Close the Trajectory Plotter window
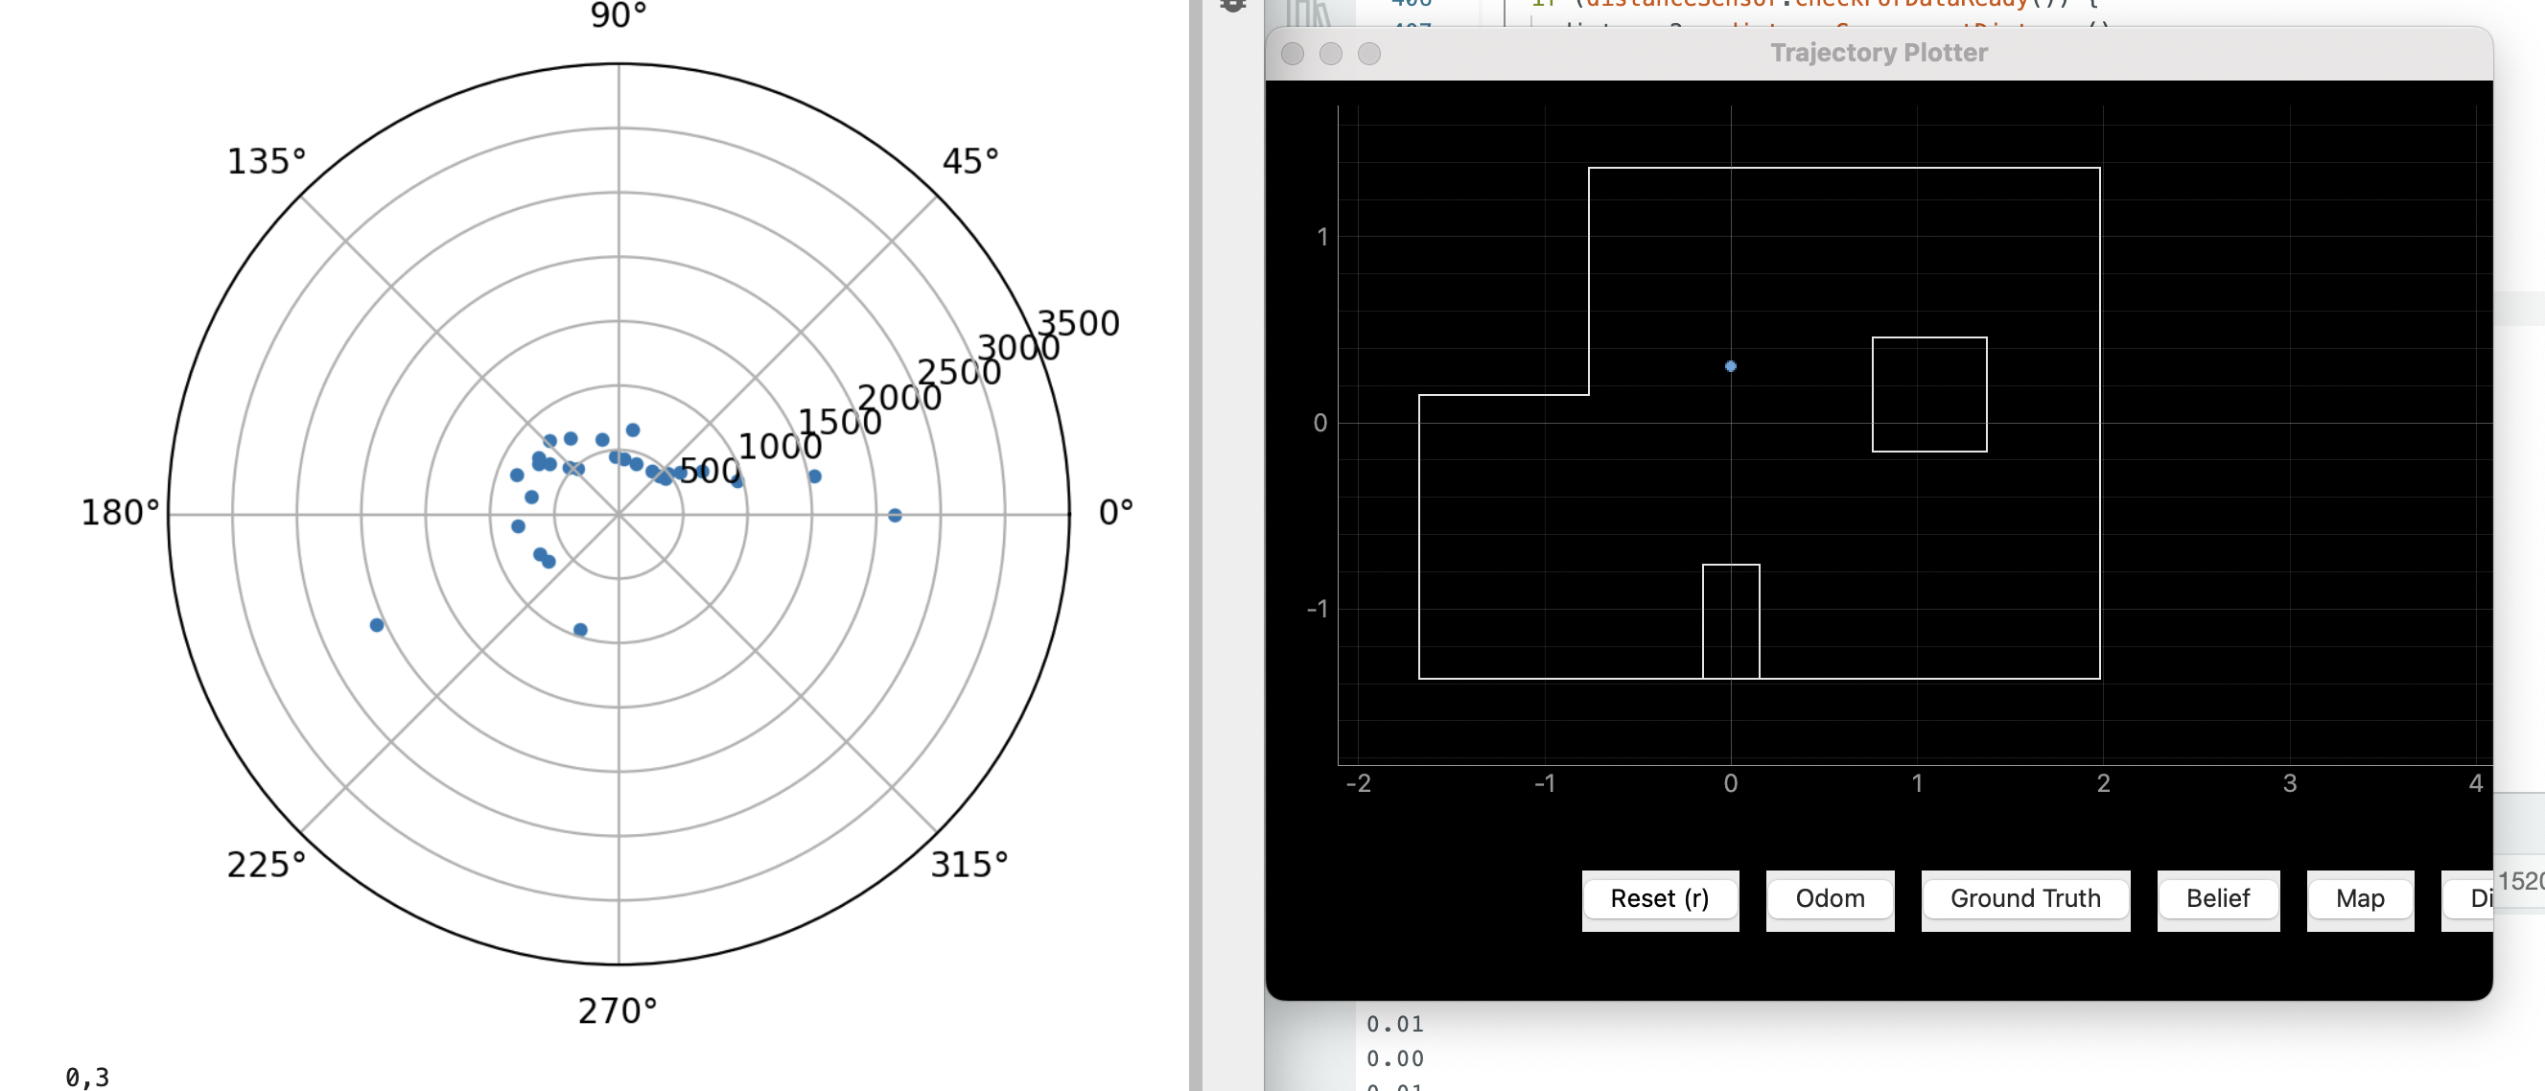Viewport: 2545px width, 1091px height. point(1293,54)
